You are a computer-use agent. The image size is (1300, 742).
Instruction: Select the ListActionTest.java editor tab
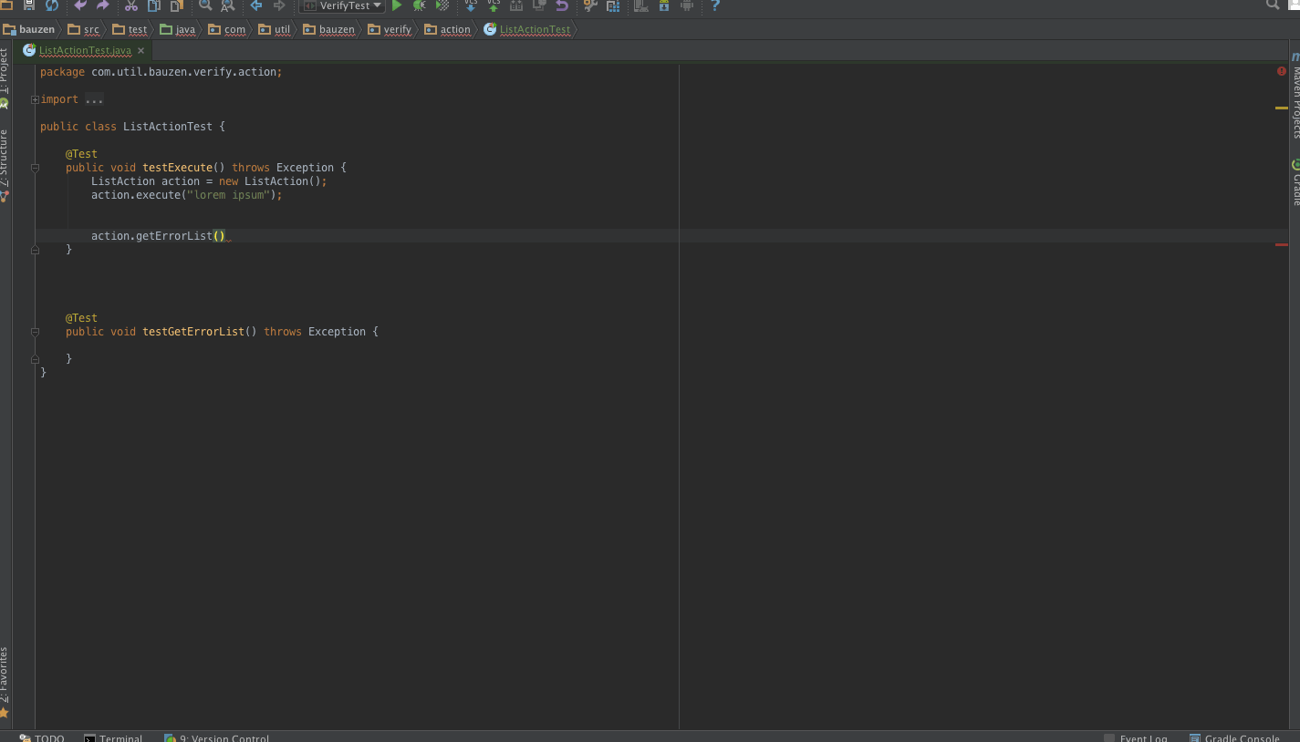coord(85,51)
